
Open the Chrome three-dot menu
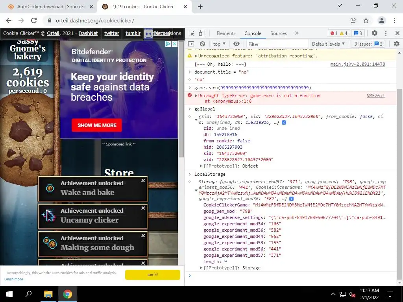point(394,20)
